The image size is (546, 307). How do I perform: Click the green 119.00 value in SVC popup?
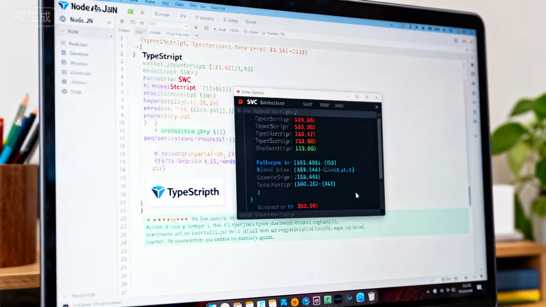[306, 148]
